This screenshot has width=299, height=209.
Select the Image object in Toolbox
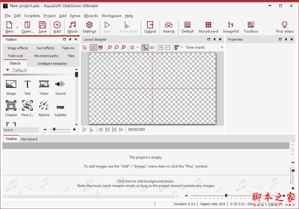point(11,88)
